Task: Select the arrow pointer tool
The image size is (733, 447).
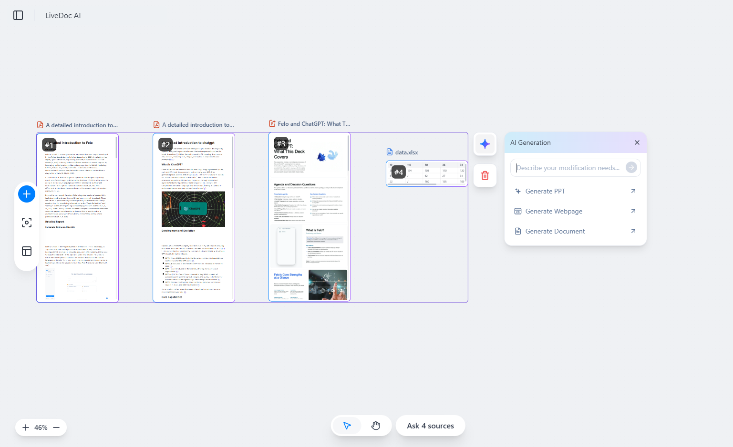Action: point(347,426)
